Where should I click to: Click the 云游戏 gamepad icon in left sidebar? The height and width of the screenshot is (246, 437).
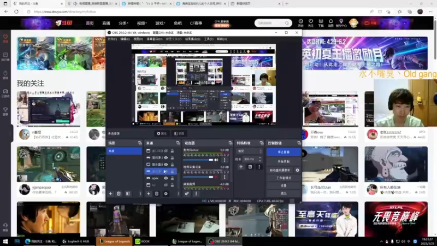5,93
